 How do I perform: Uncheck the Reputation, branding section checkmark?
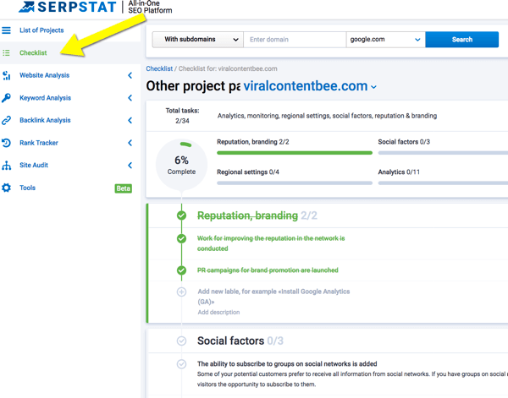pyautogui.click(x=181, y=215)
